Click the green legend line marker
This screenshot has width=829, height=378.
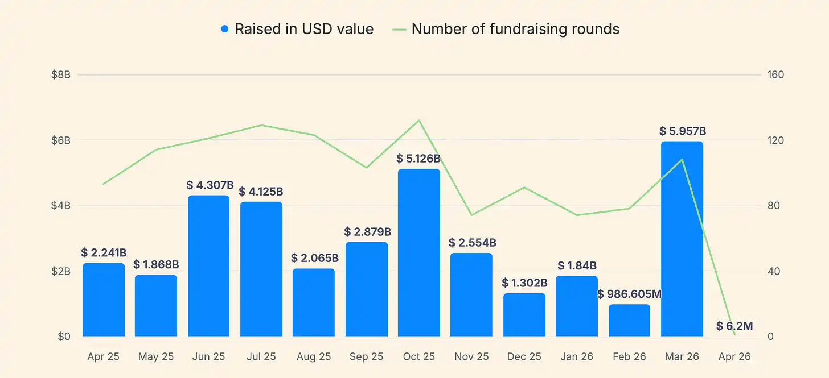pos(400,29)
